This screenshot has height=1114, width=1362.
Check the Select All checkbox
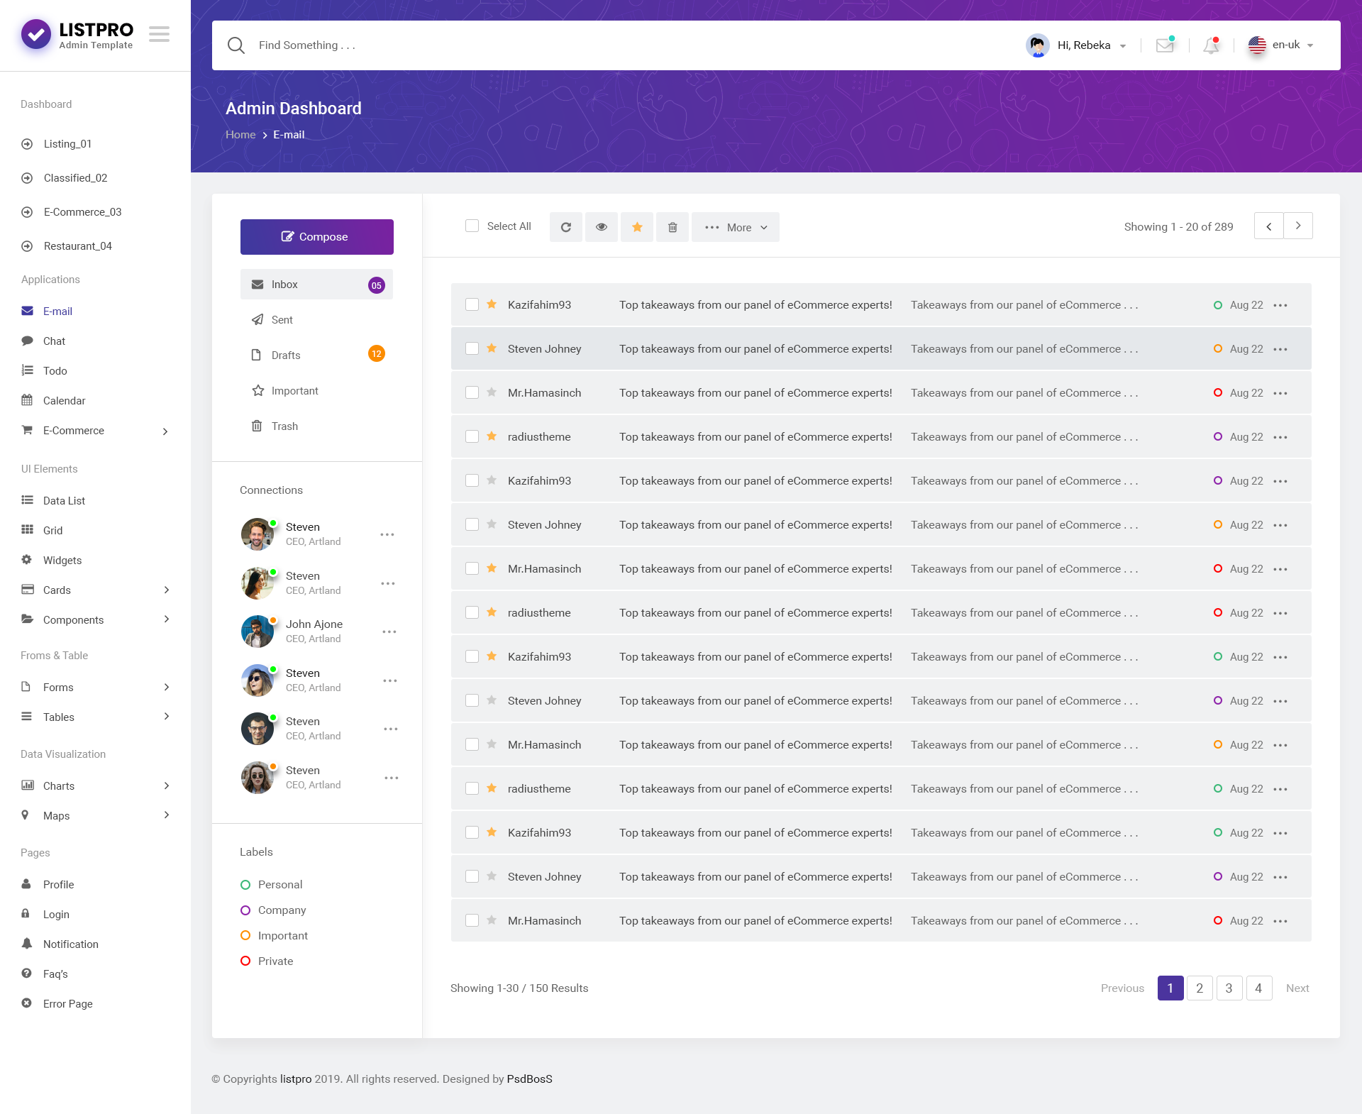pyautogui.click(x=472, y=226)
